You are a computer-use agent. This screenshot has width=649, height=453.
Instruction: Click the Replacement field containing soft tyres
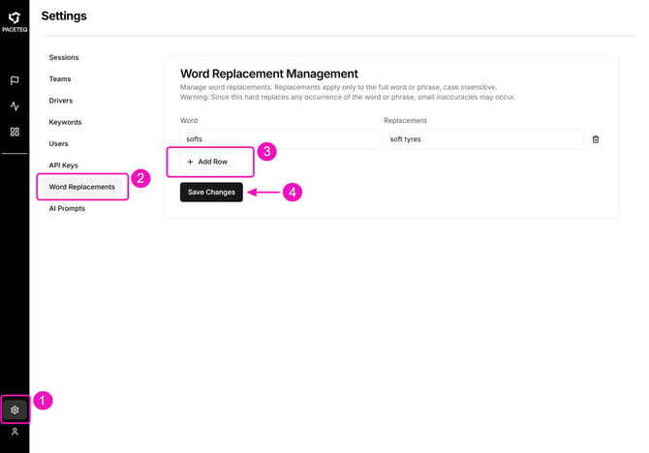click(x=483, y=139)
